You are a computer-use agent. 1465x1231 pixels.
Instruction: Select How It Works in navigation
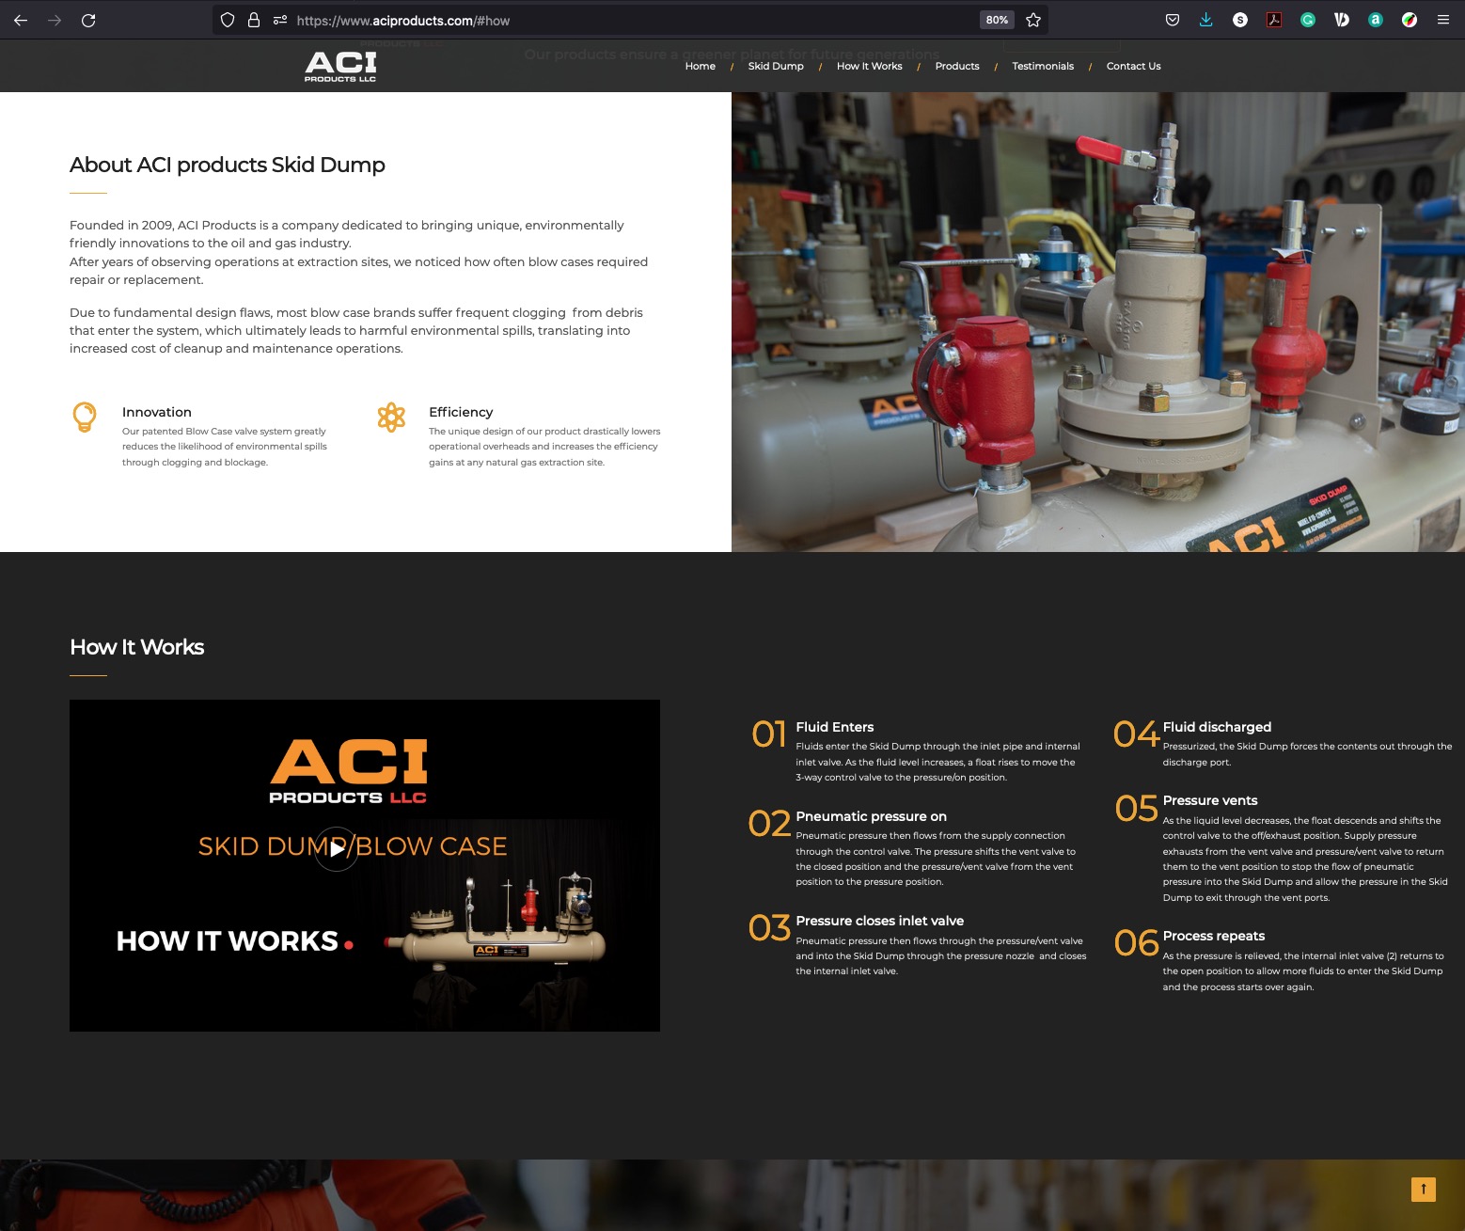point(870,66)
